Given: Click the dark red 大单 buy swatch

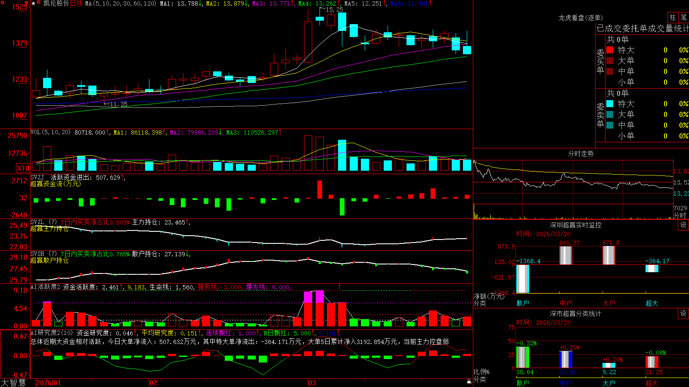Looking at the screenshot, I should pos(610,61).
